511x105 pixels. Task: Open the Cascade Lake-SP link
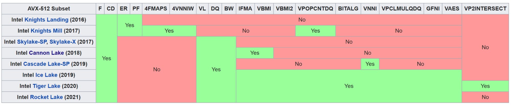(x=47, y=64)
